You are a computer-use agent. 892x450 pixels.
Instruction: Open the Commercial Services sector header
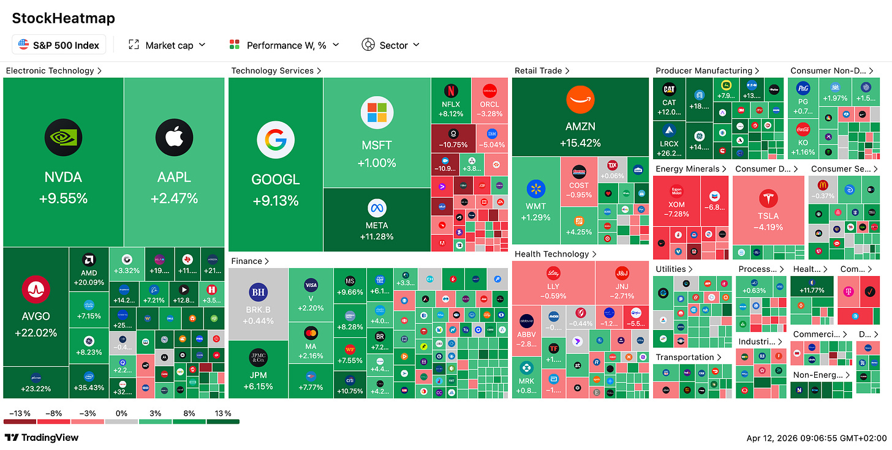pyautogui.click(x=820, y=334)
